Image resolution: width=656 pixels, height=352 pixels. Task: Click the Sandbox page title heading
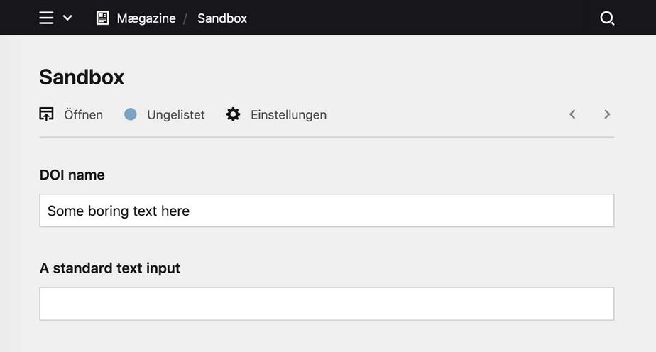82,77
